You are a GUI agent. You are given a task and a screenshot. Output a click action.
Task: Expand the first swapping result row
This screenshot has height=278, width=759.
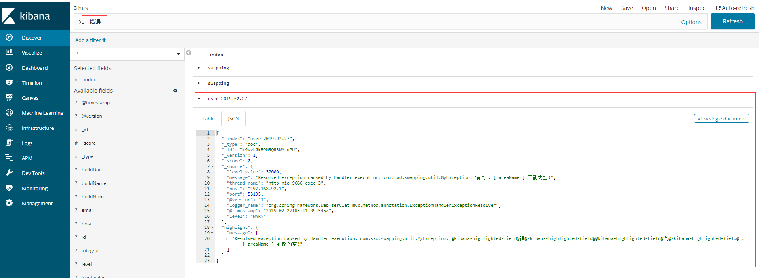[199, 68]
